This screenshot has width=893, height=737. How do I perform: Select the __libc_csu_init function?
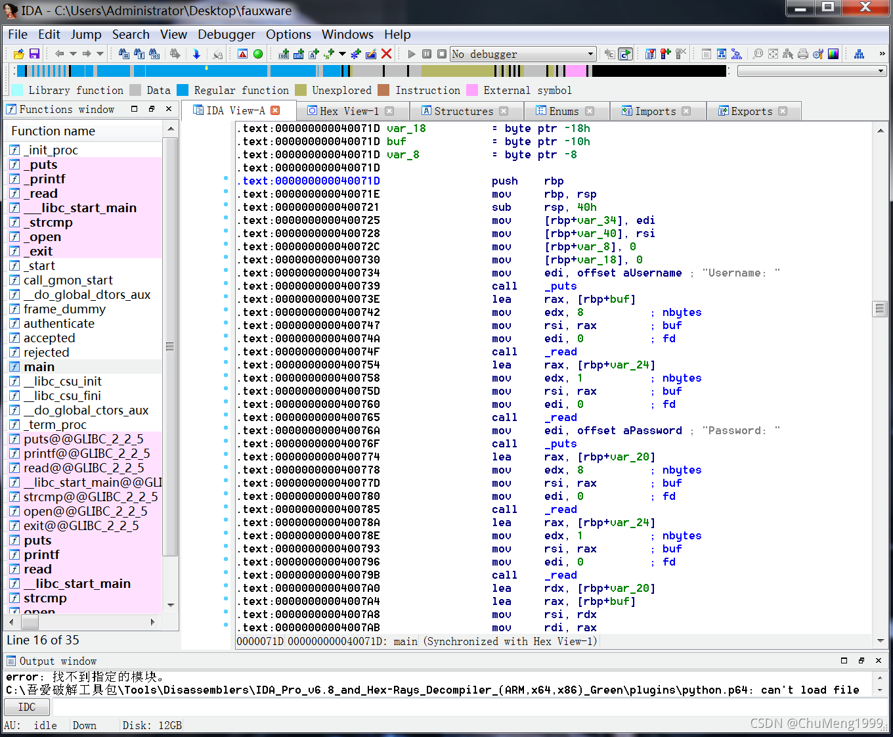[x=63, y=381]
